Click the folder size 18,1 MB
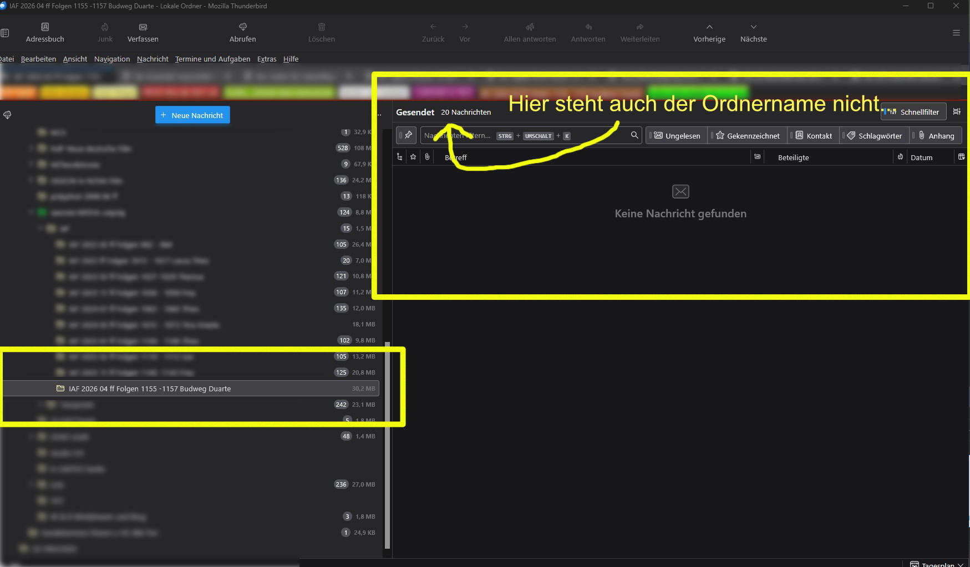This screenshot has width=970, height=567. pos(364,324)
